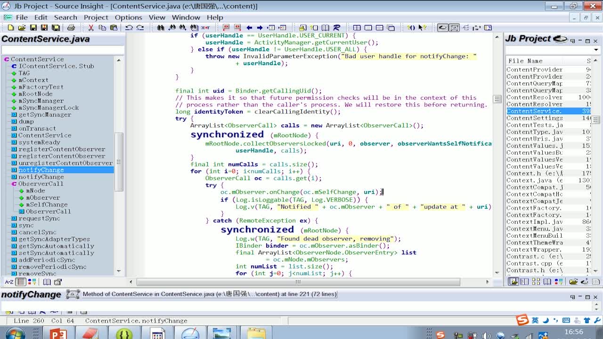
Task: Open the Help menu
Action: (x=215, y=17)
